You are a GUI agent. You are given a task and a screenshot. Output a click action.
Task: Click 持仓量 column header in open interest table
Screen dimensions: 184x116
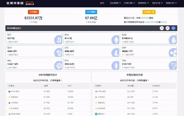pyautogui.click(x=131, y=86)
